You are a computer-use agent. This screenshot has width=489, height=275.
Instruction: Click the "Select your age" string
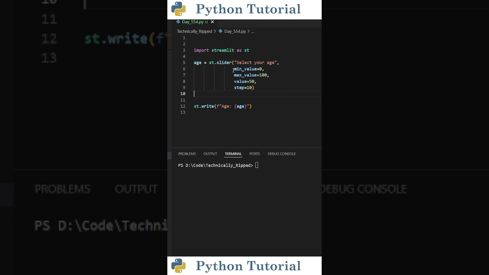(x=256, y=63)
